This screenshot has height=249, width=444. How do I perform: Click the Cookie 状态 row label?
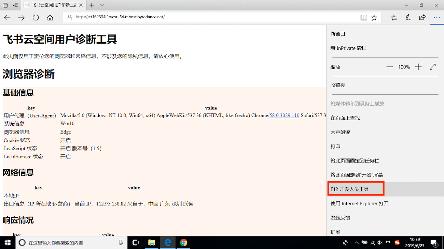[x=17, y=140]
